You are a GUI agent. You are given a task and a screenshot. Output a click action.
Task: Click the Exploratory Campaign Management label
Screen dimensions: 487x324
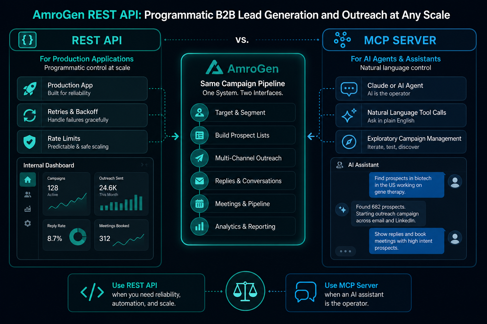tap(414, 139)
